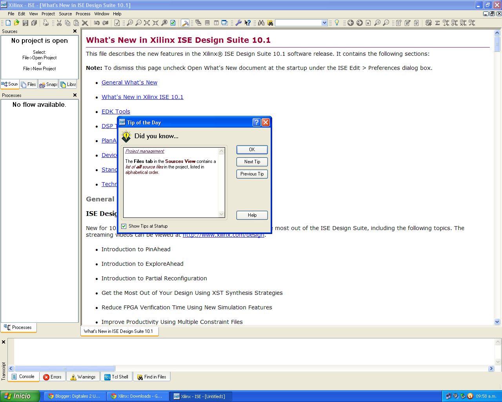Open the Window menu
This screenshot has height=402, width=502.
coord(102,14)
